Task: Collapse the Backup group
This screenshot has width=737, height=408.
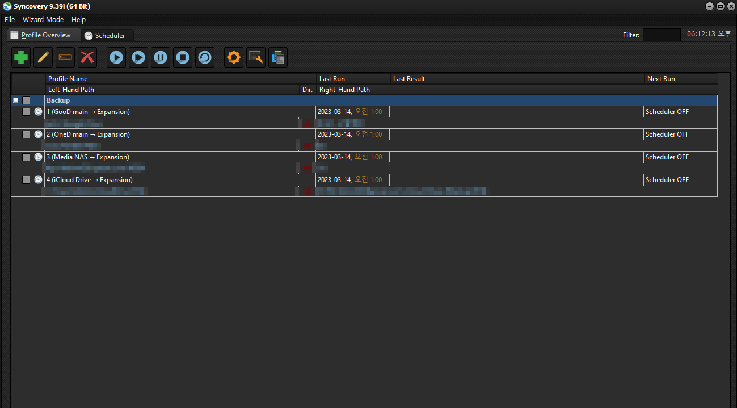Action: pos(15,100)
